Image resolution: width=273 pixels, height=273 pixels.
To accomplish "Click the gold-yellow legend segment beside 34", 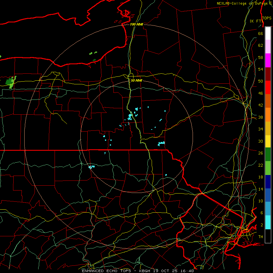I will 268,129.
